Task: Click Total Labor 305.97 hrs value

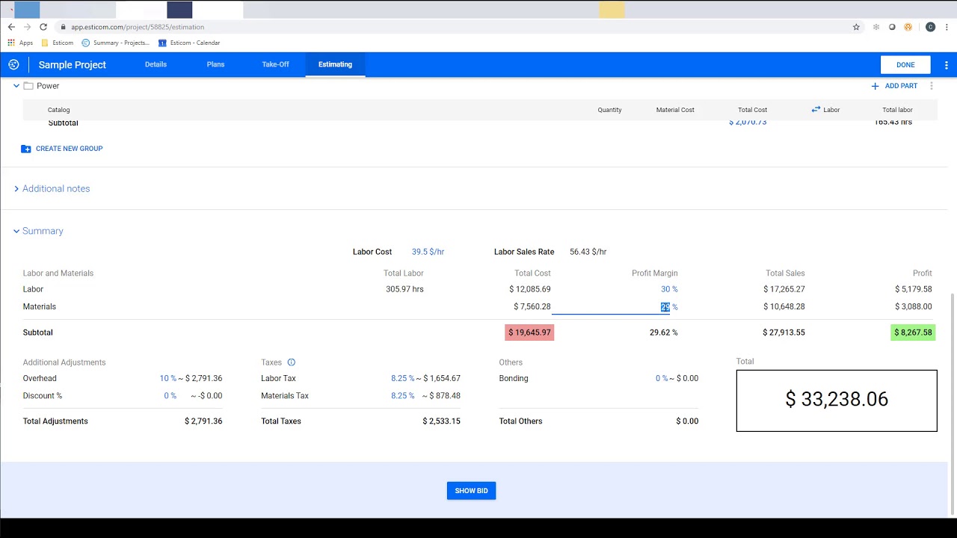Action: pos(404,289)
